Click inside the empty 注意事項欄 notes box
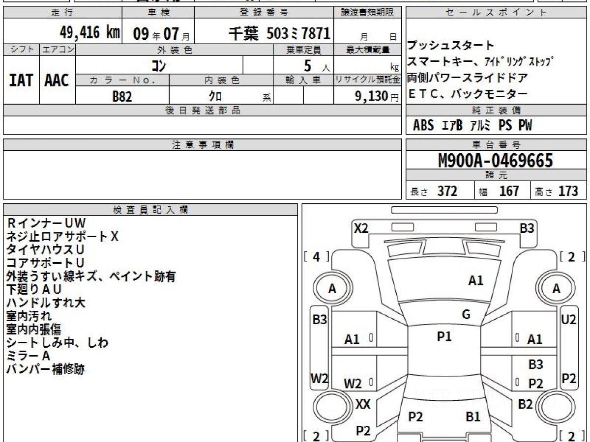 [203, 174]
